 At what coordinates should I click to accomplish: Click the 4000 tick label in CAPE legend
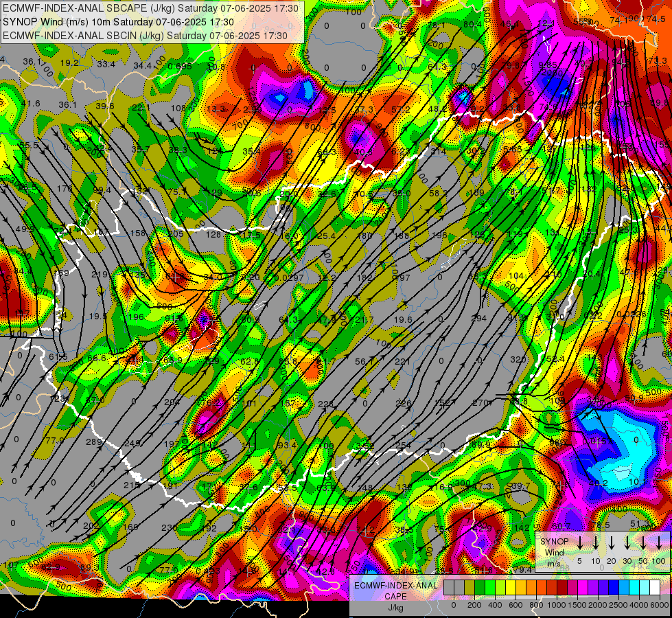coord(639,605)
